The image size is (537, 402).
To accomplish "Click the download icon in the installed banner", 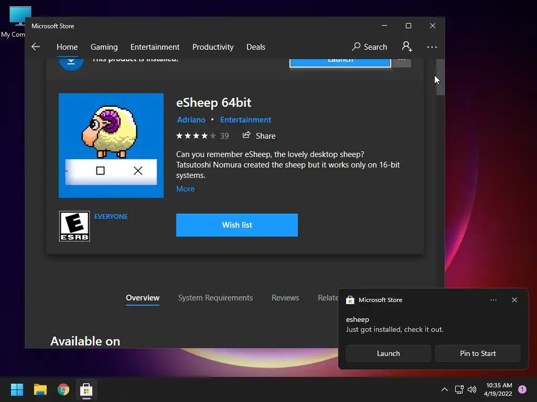I will pos(71,63).
